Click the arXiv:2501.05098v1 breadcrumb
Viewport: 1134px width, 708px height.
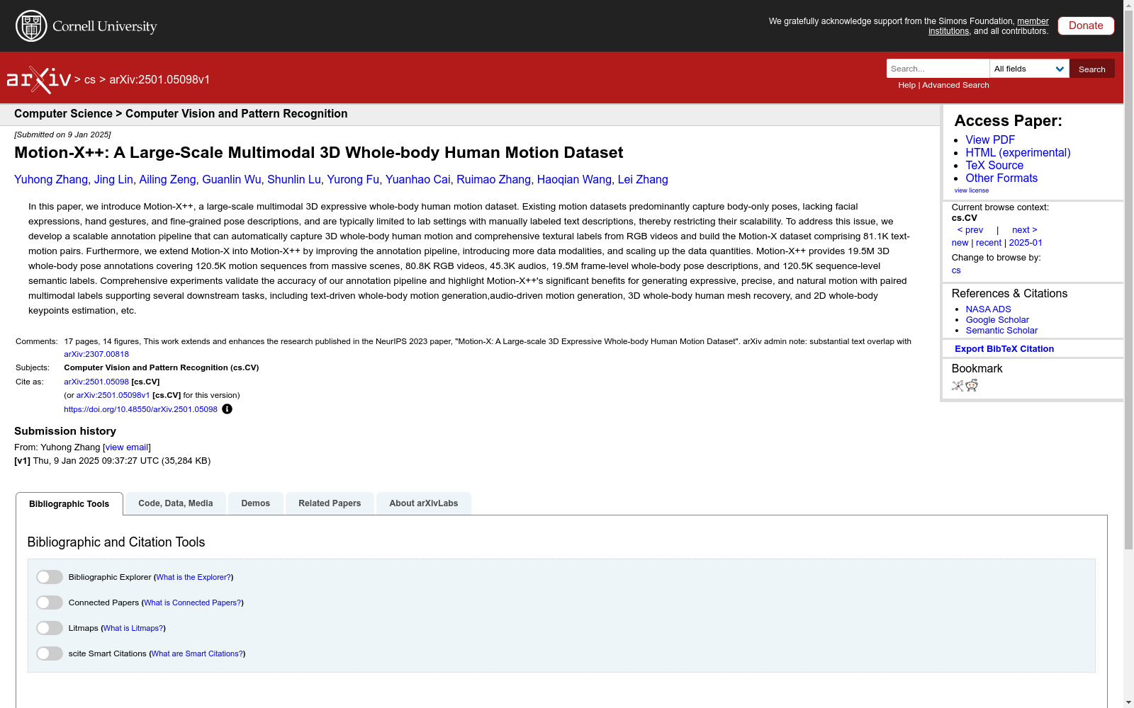point(159,80)
